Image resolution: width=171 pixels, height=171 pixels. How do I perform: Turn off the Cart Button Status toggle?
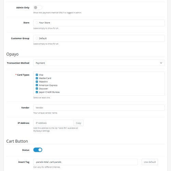38,150
